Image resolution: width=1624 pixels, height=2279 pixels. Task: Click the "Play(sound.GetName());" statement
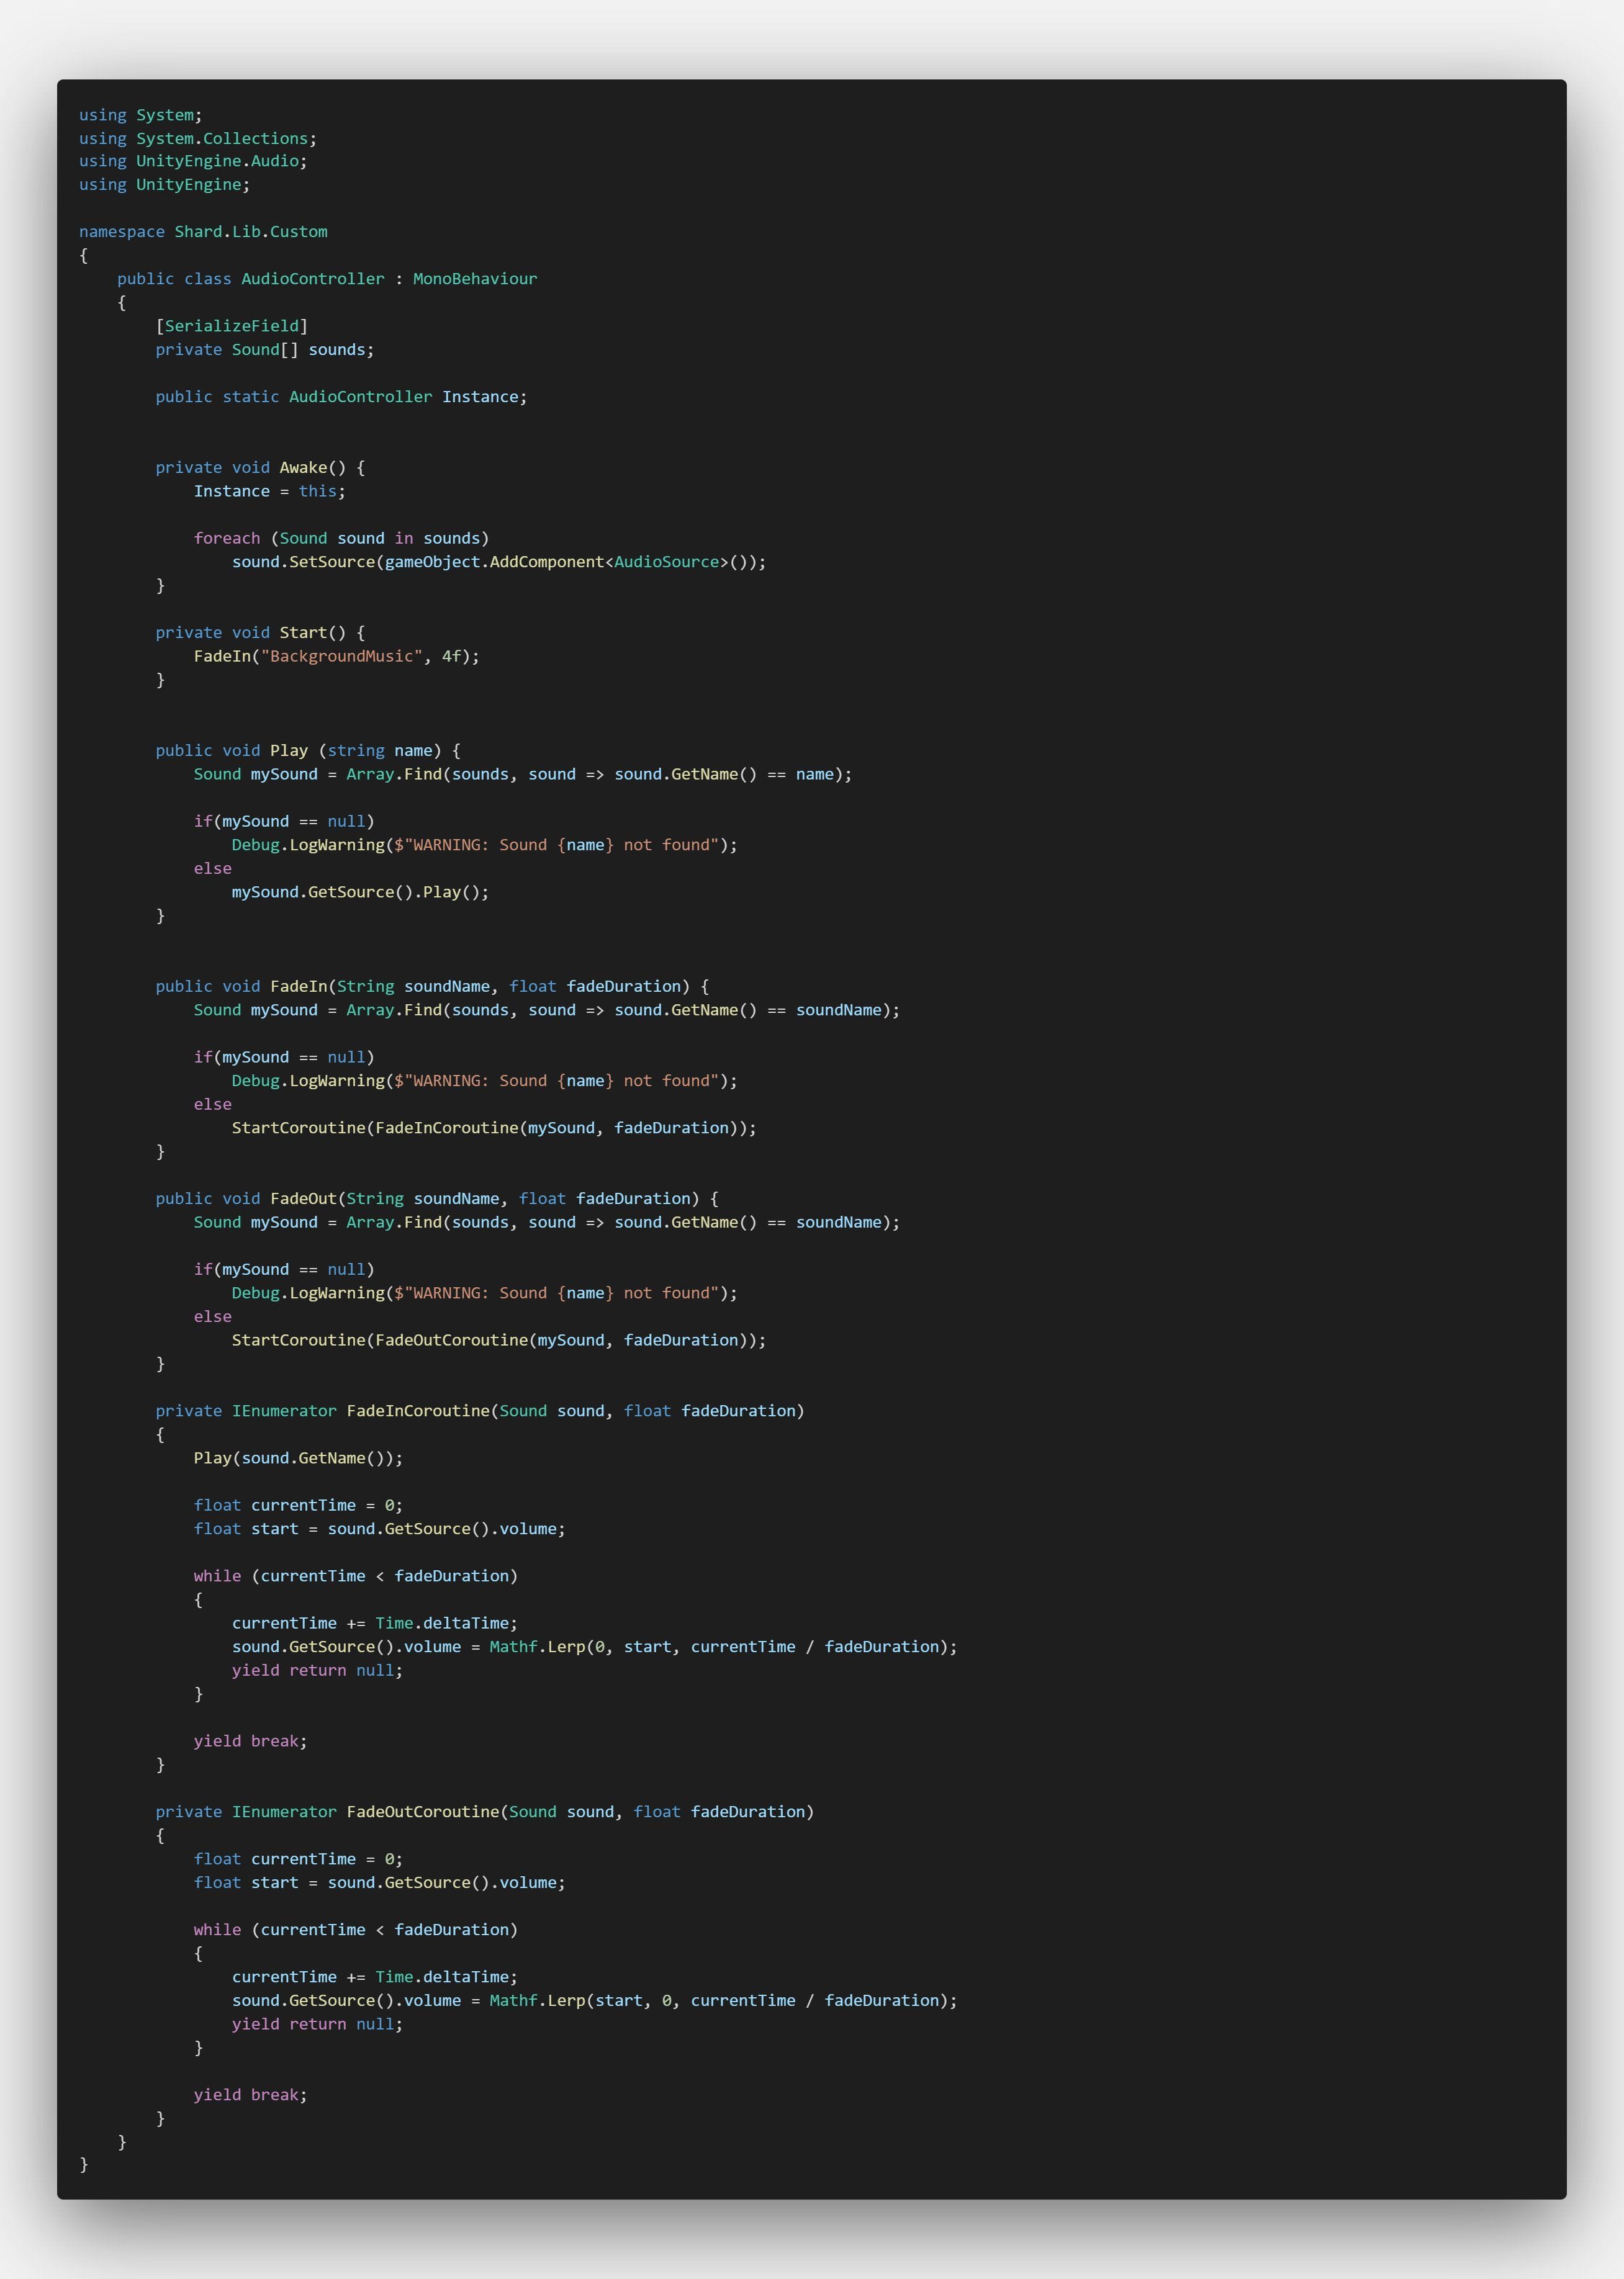(298, 1459)
